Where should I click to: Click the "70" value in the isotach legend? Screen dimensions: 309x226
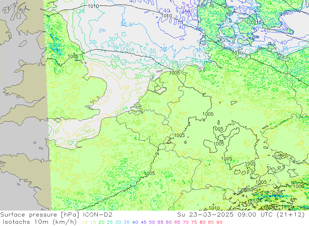coord(186,222)
